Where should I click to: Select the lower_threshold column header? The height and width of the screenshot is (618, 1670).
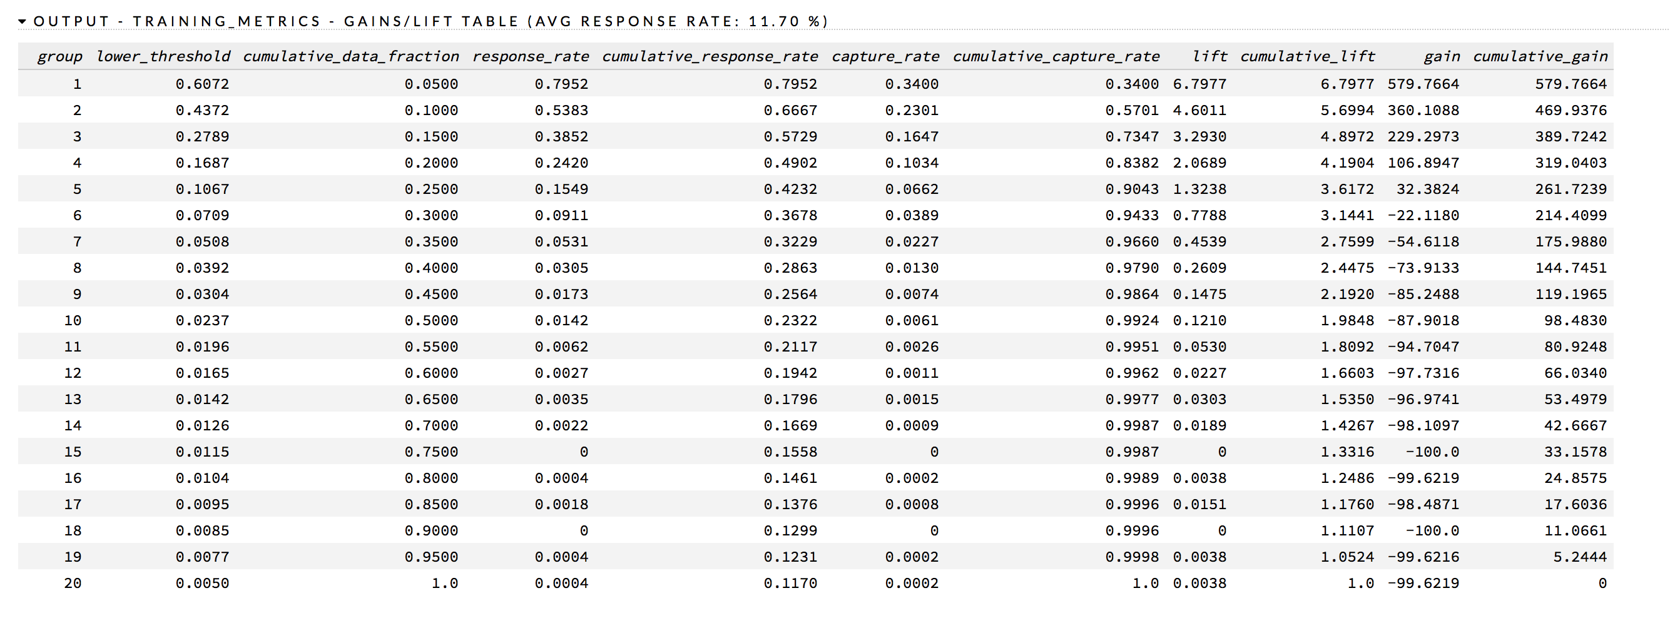[x=163, y=56]
